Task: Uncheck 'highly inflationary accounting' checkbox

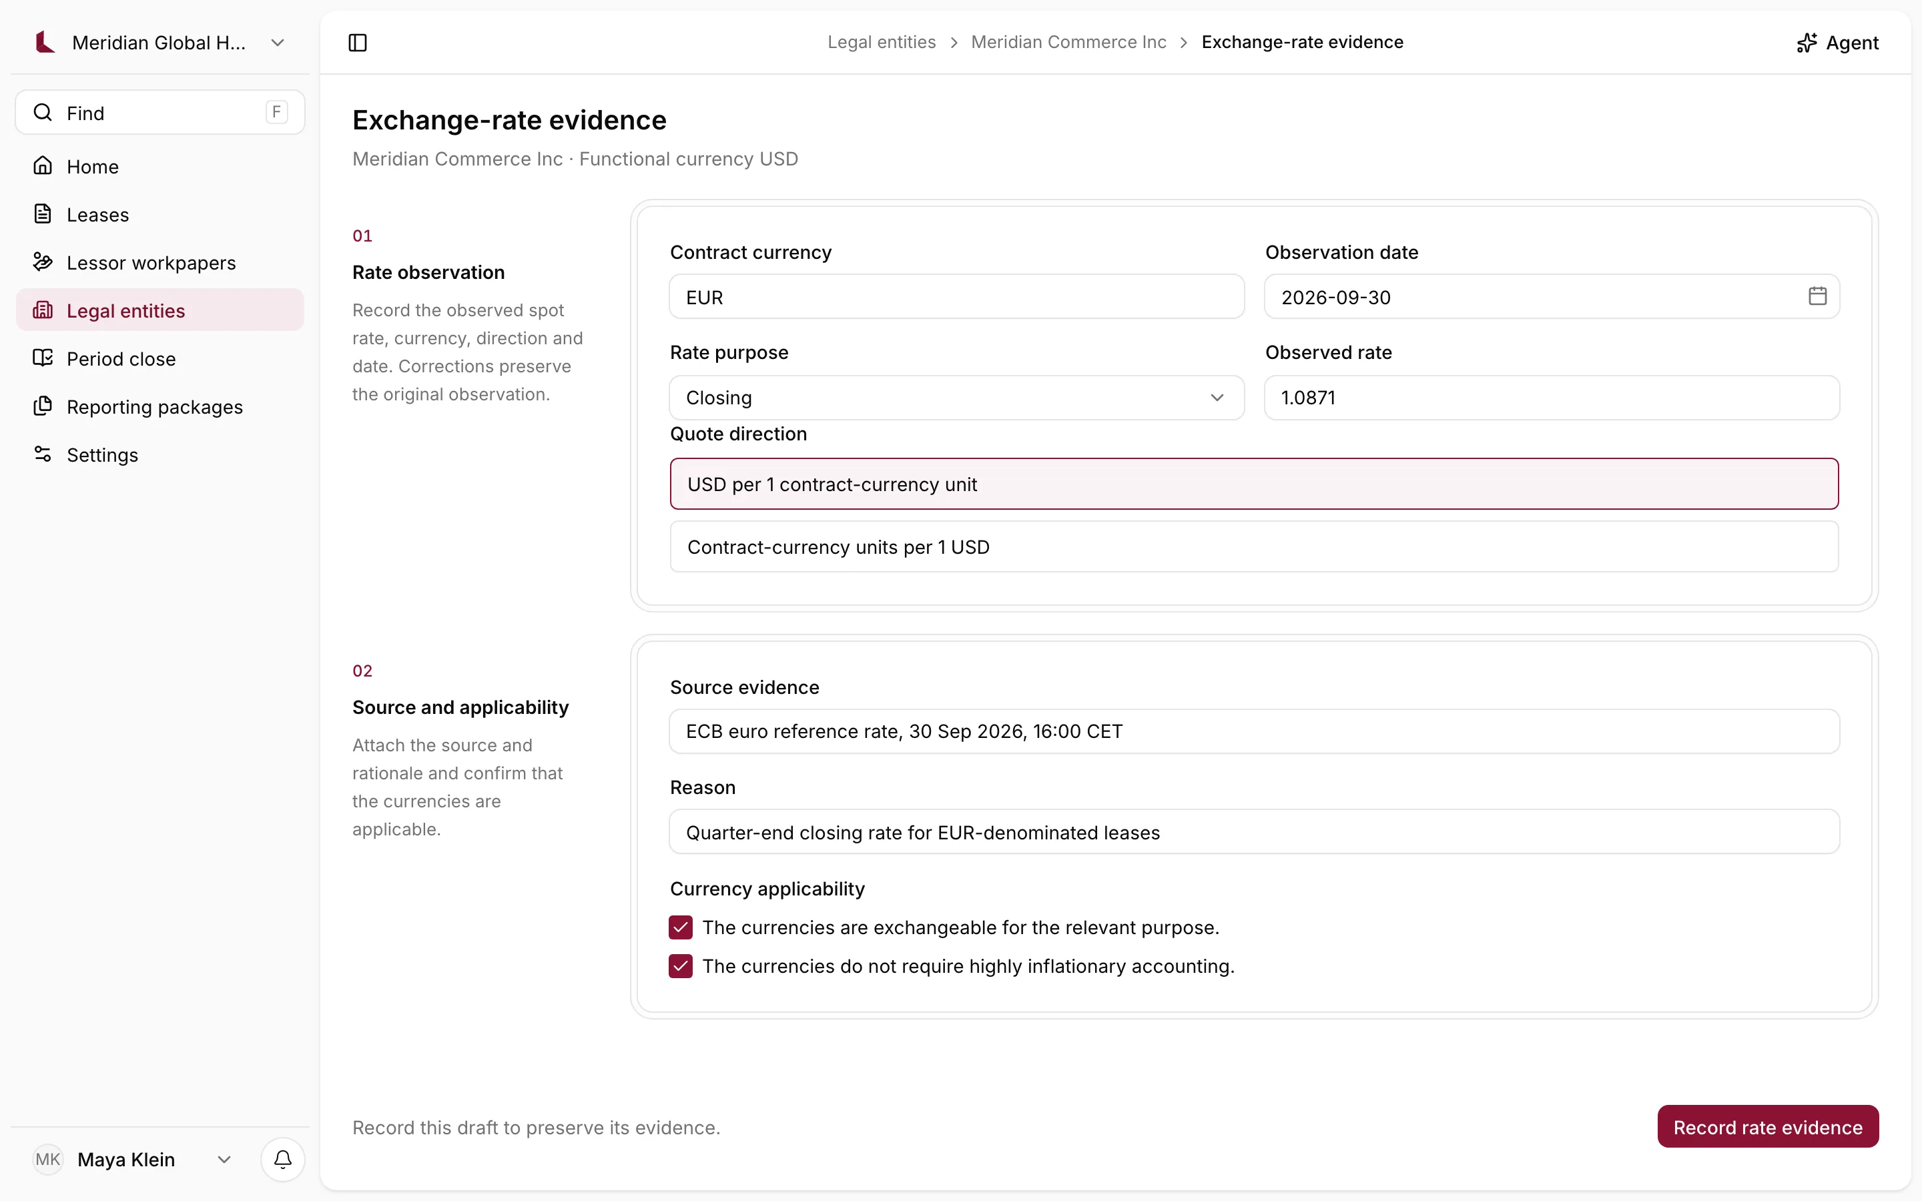Action: coord(681,966)
